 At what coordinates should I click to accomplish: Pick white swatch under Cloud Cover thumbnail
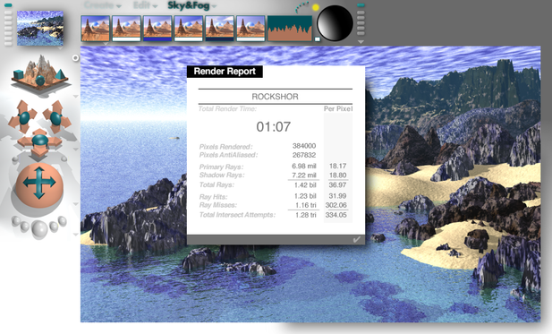point(251,39)
